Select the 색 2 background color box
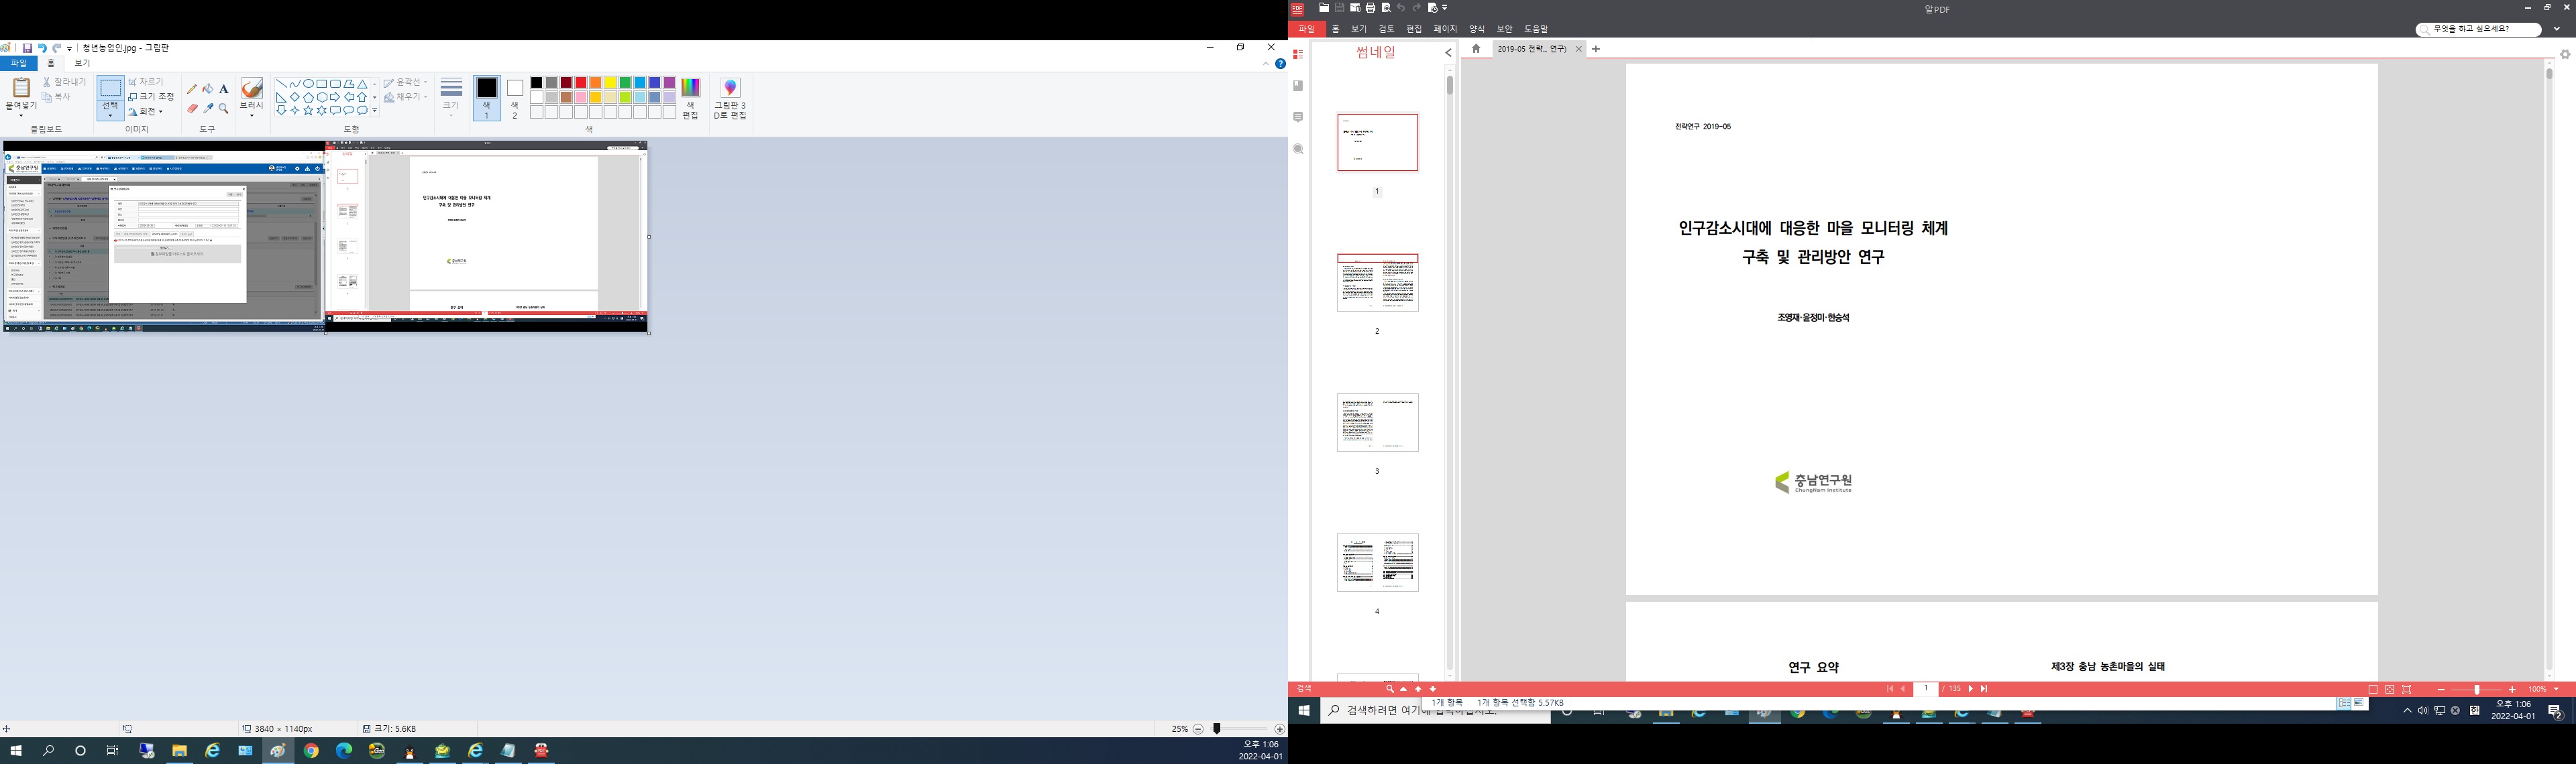Screen dimensions: 2576x764 click(515, 98)
